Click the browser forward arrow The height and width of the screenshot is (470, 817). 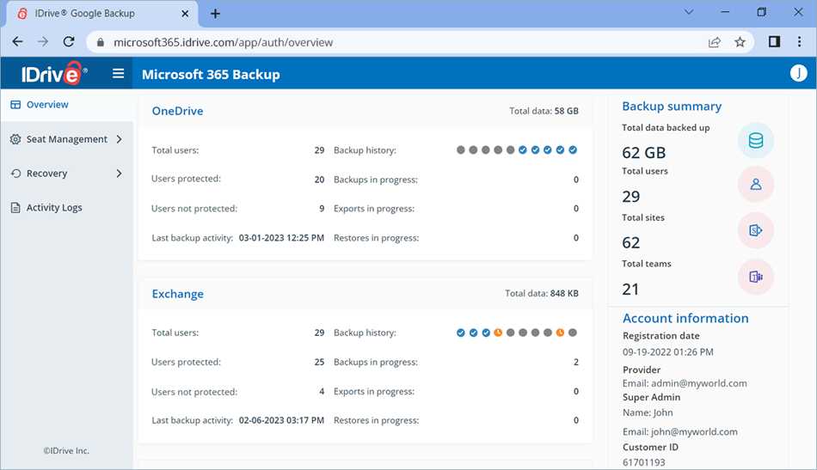(43, 41)
